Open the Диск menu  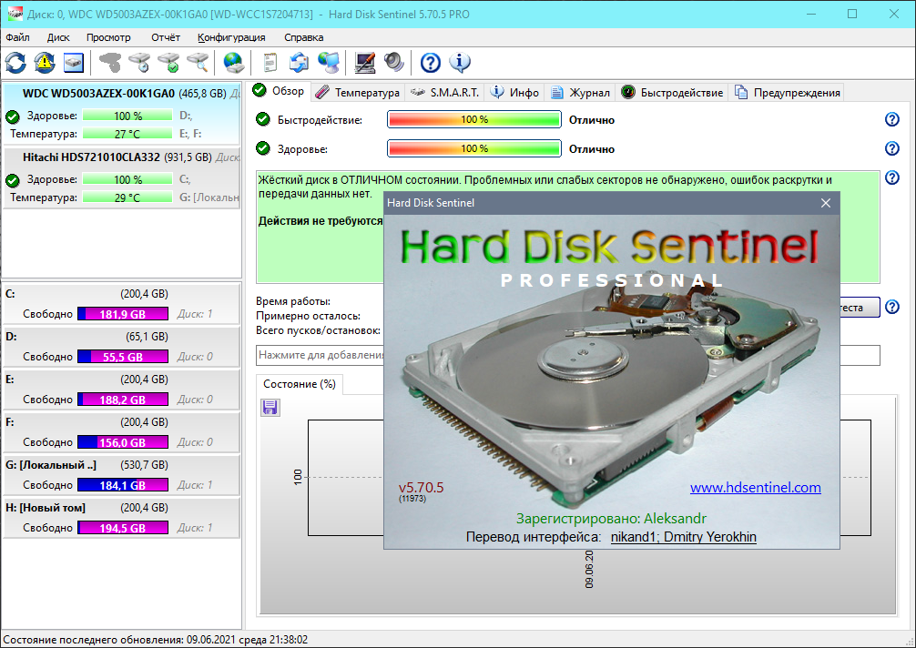(58, 37)
